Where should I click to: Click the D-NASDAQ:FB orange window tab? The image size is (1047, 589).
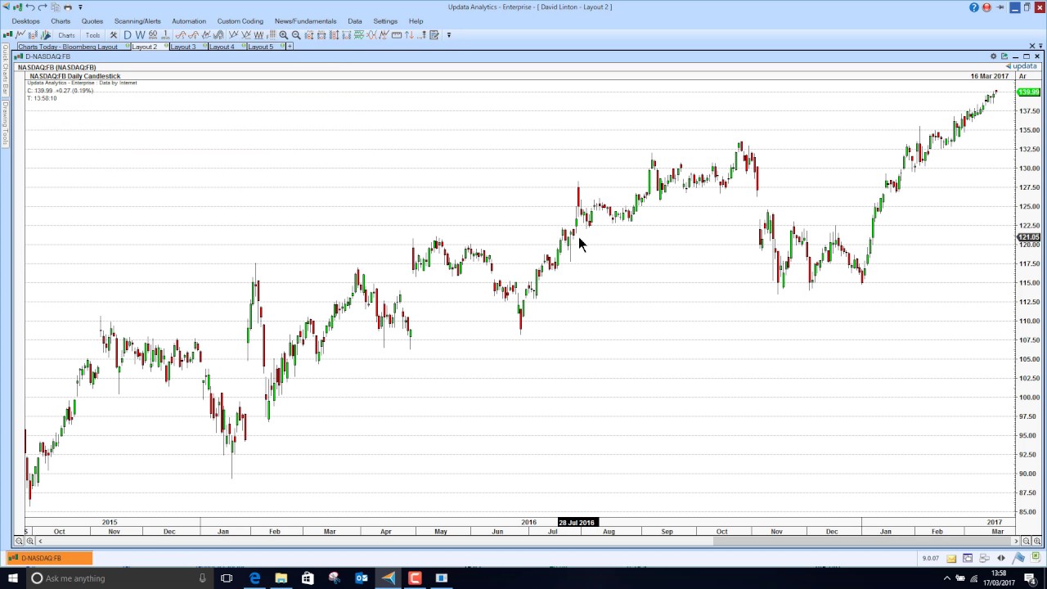49,558
